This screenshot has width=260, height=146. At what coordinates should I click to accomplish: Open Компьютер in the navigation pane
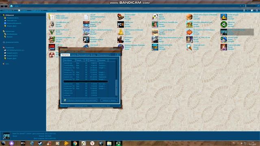click(10, 47)
